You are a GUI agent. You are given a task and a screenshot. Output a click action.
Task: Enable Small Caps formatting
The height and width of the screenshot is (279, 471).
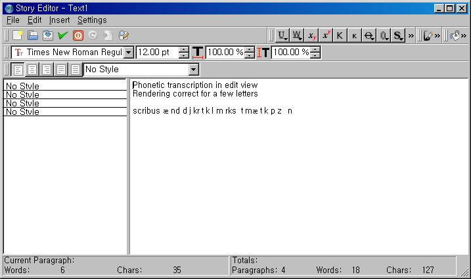tap(355, 35)
